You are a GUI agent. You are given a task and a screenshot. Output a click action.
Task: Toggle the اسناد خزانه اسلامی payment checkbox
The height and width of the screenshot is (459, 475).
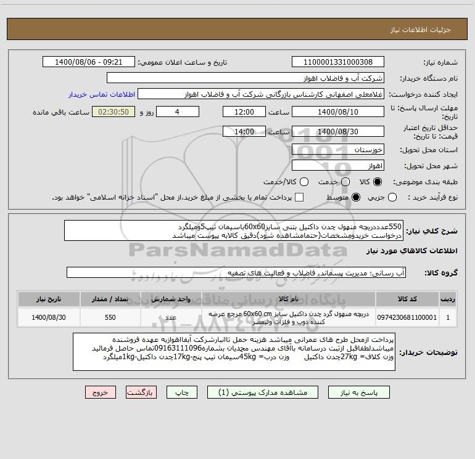(x=299, y=197)
